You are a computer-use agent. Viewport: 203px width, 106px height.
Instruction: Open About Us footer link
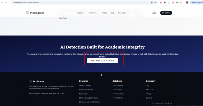tap(149, 90)
